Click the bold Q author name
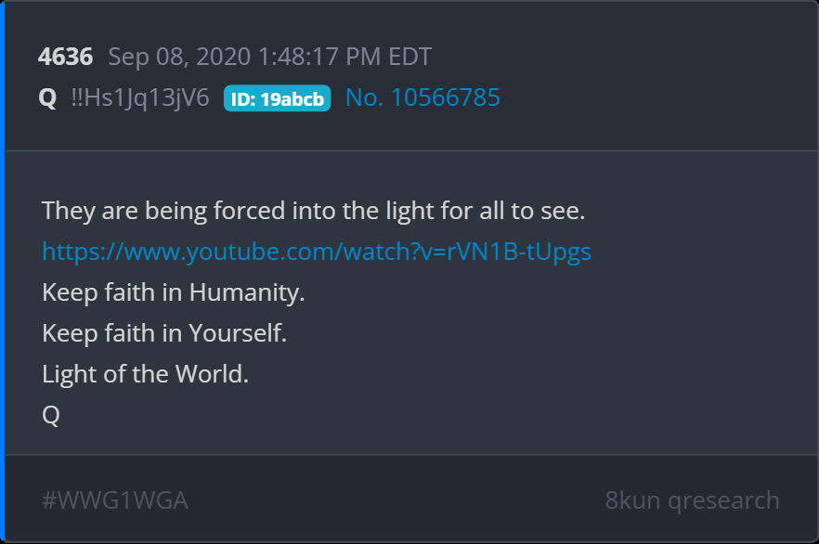Screen dimensions: 819x544 point(47,97)
